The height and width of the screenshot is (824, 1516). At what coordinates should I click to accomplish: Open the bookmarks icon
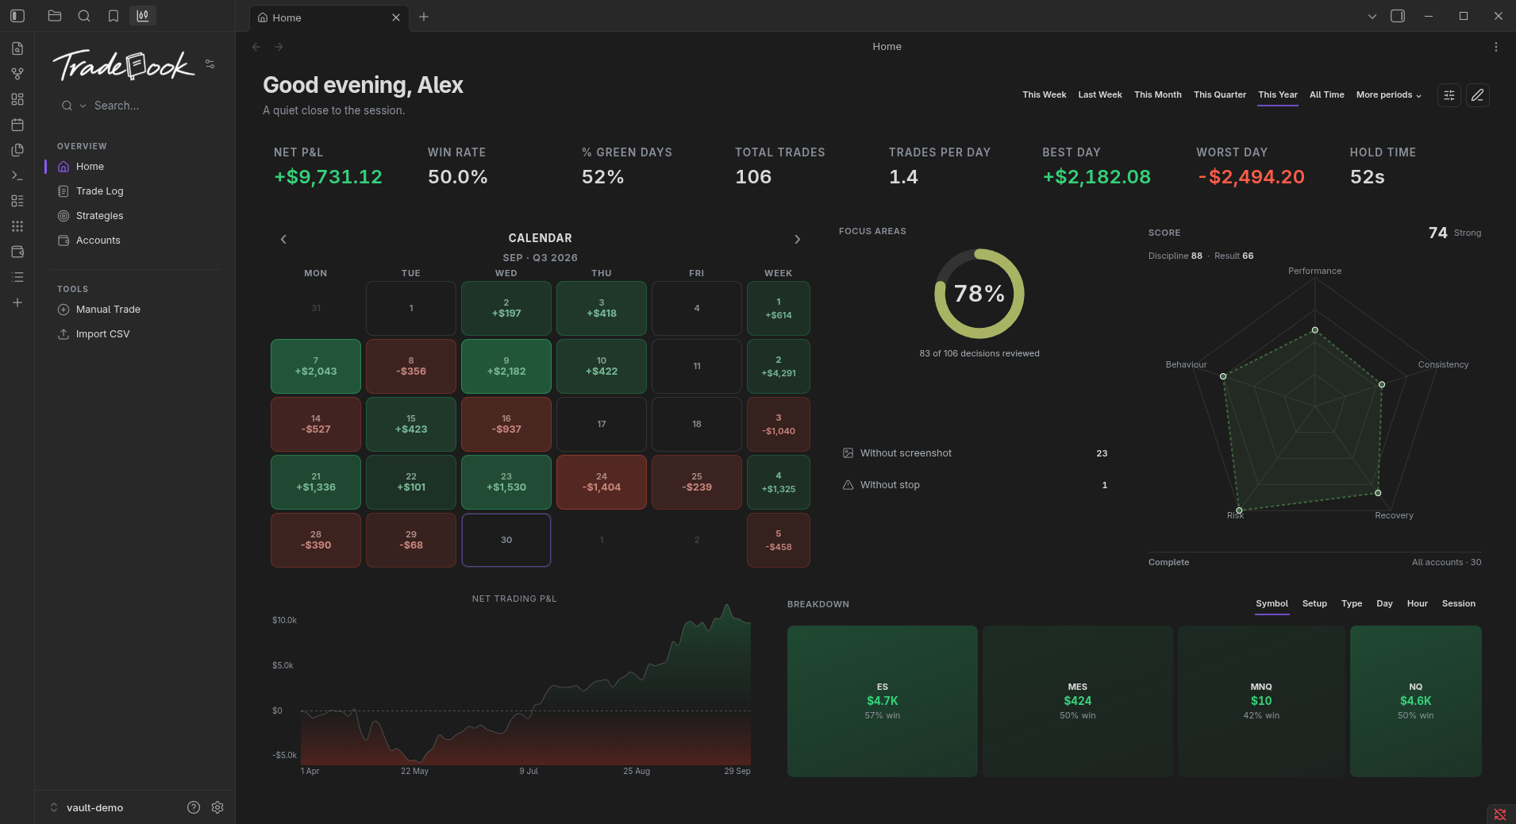(114, 16)
